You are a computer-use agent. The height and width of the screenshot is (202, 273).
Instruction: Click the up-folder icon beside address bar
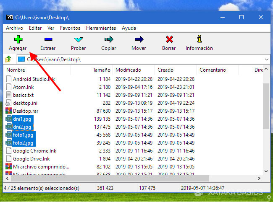pos(8,60)
